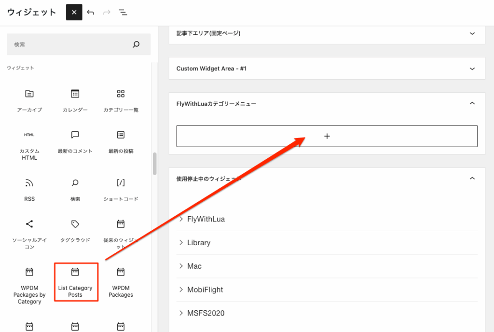The width and height of the screenshot is (494, 332).
Task: Collapse the FlyWithLuaカテゴリーメニュー widget area
Action: pos(472,103)
